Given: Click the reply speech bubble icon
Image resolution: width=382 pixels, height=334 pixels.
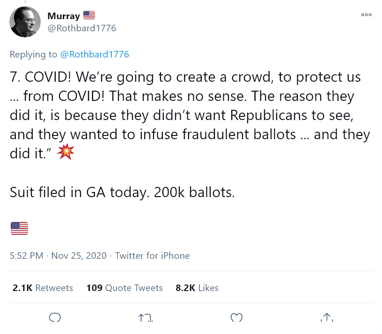Looking at the screenshot, I should coord(55,318).
